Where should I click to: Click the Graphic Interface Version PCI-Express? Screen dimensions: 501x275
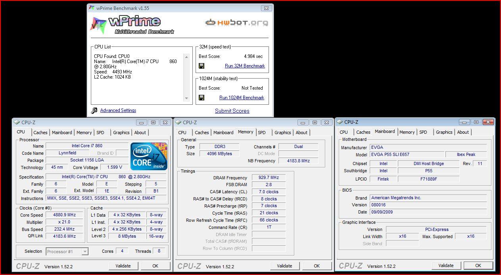point(436,229)
